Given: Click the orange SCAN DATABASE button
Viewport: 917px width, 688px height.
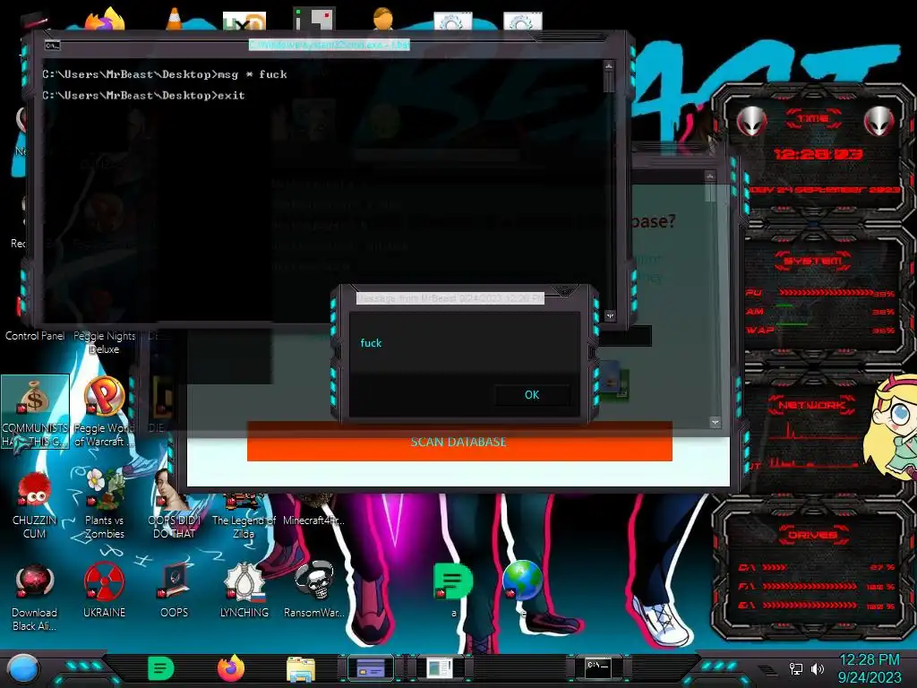Looking at the screenshot, I should point(459,442).
